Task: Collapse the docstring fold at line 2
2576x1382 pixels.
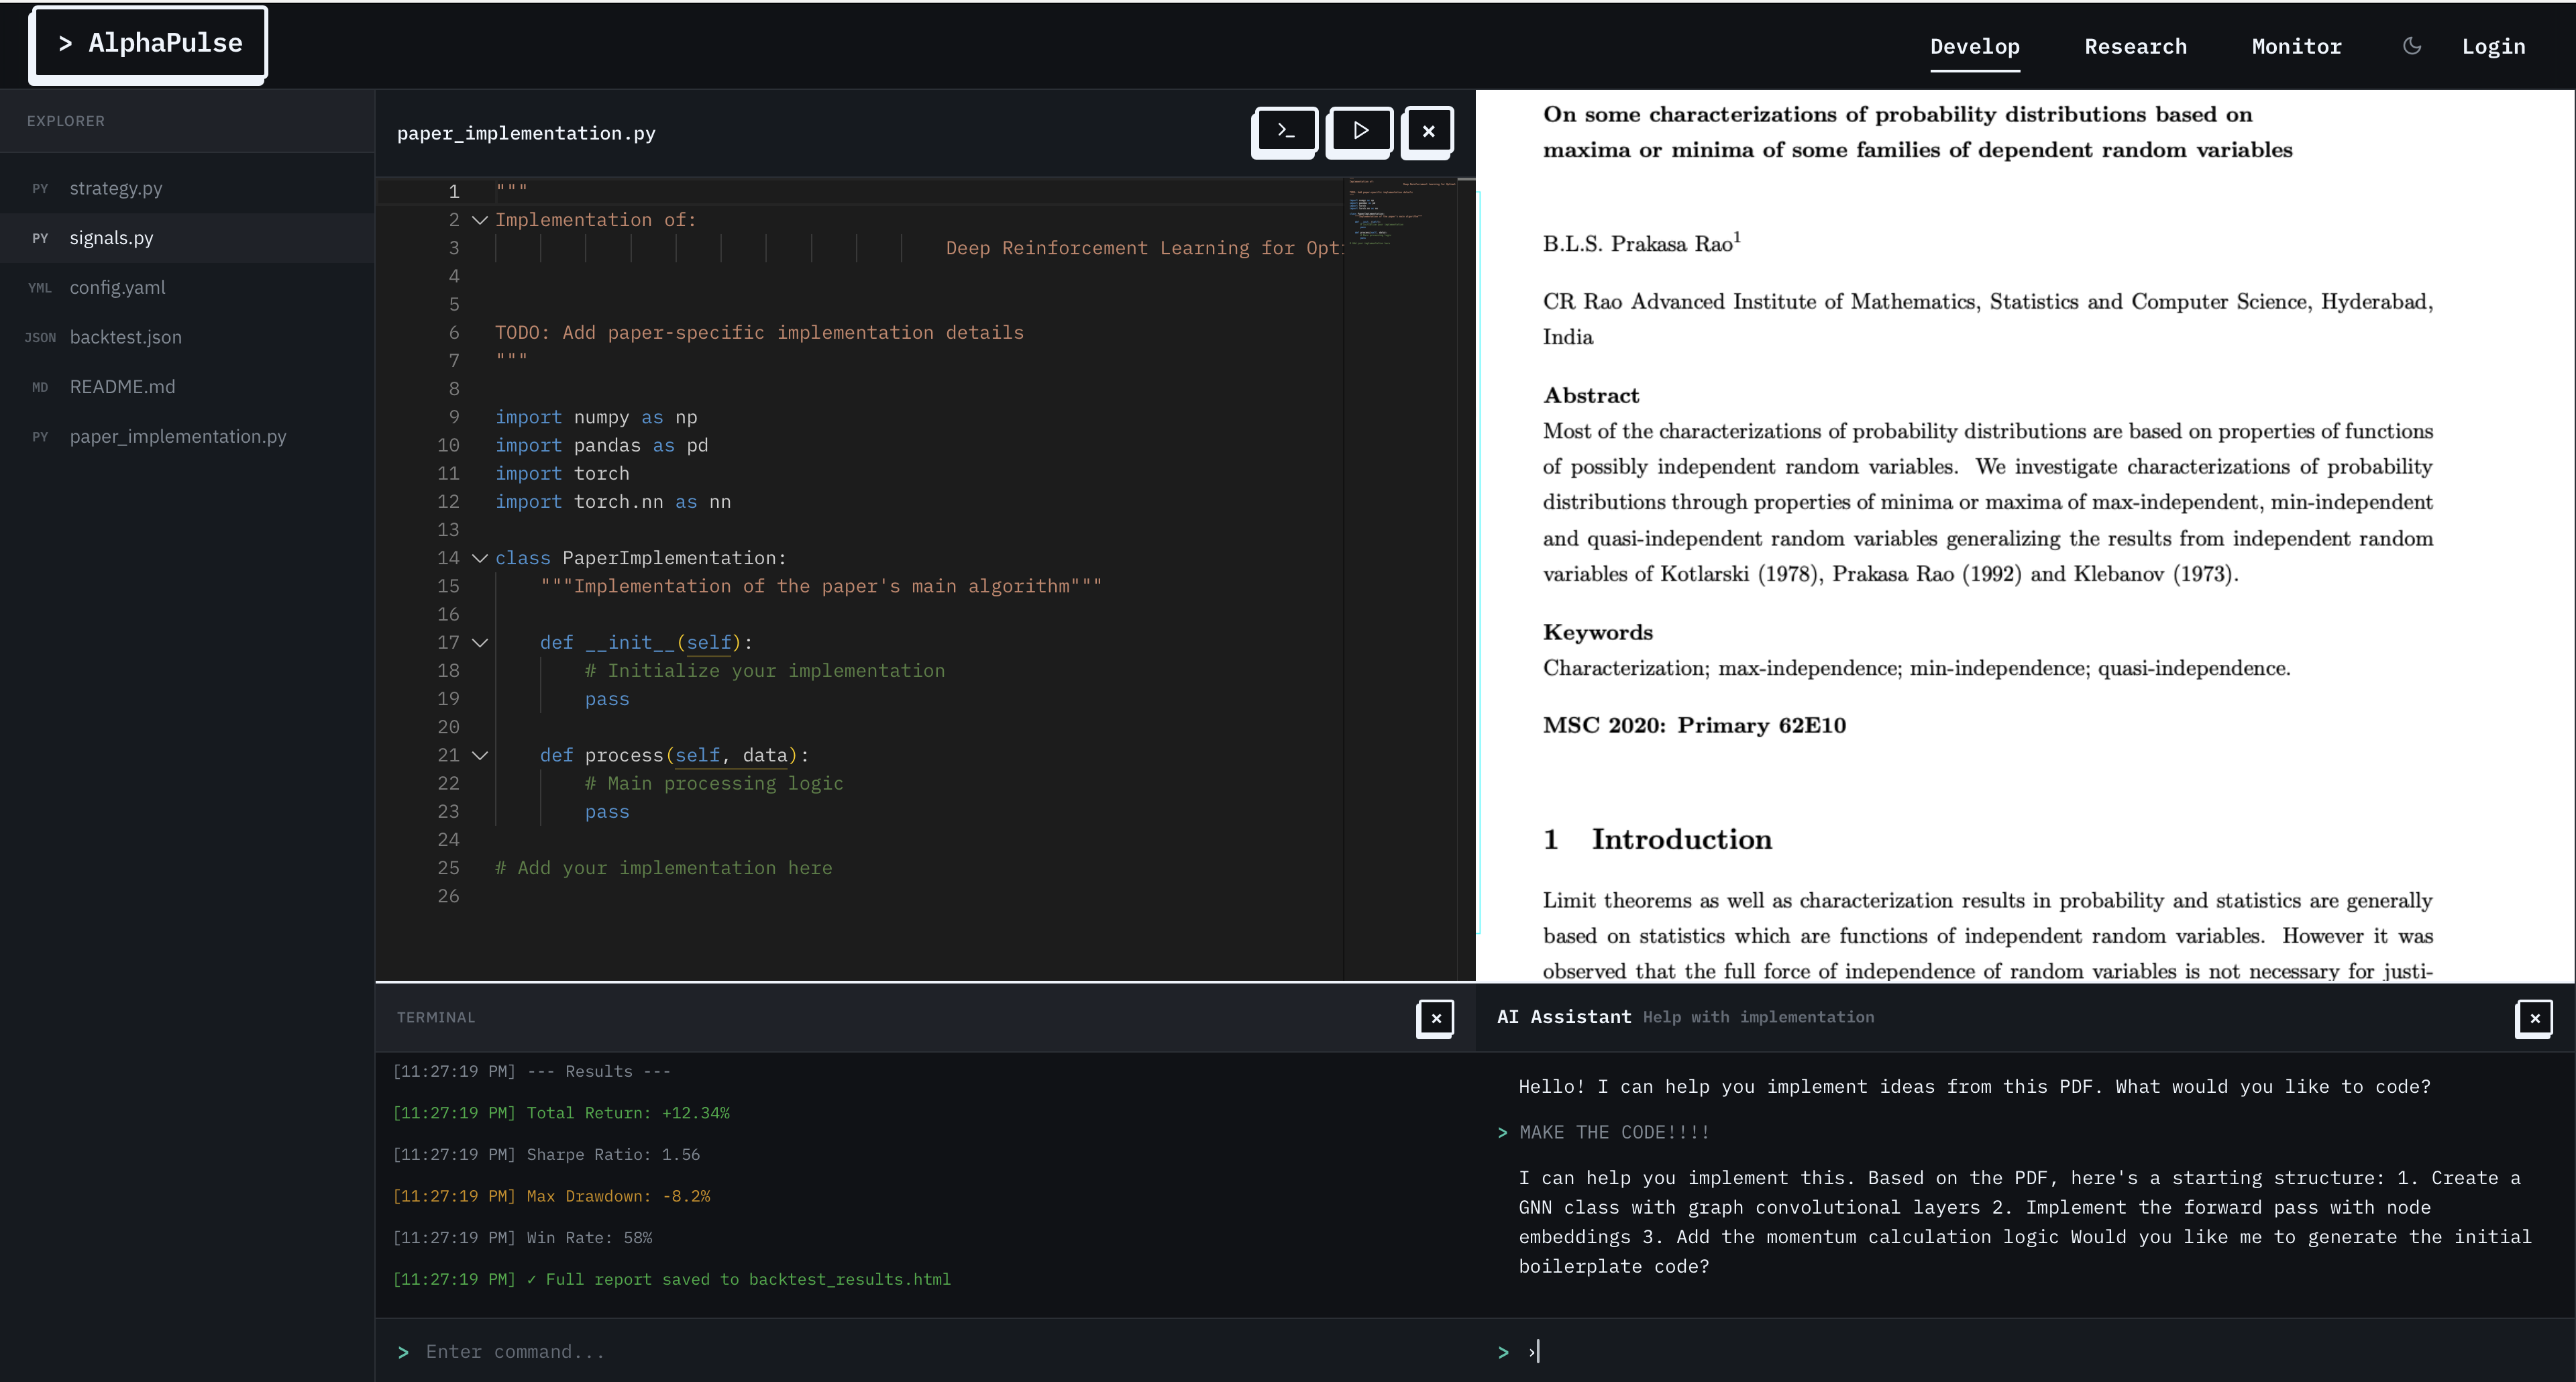Action: click(x=480, y=220)
